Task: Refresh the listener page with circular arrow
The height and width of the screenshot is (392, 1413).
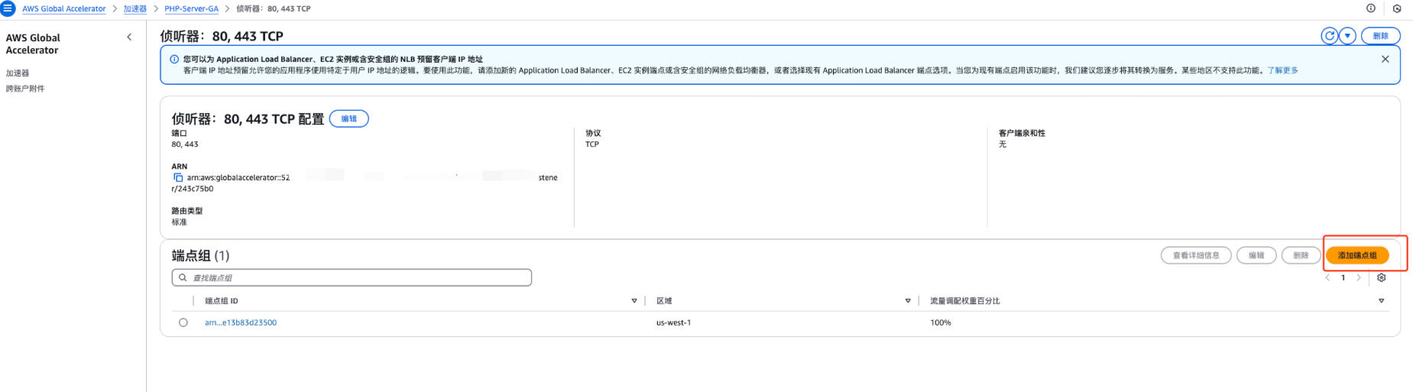Action: 1330,36
